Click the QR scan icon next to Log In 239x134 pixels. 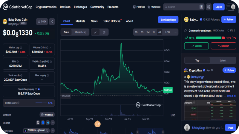coord(208,7)
